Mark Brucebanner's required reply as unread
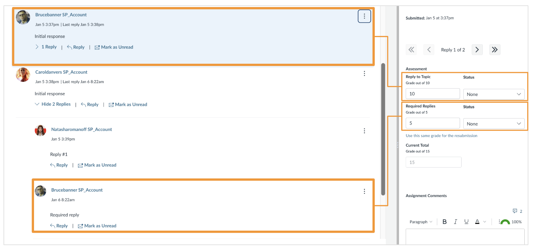This screenshot has height=249, width=533. (x=97, y=226)
